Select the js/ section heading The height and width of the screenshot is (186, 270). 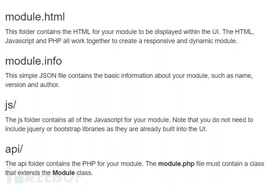click(11, 105)
